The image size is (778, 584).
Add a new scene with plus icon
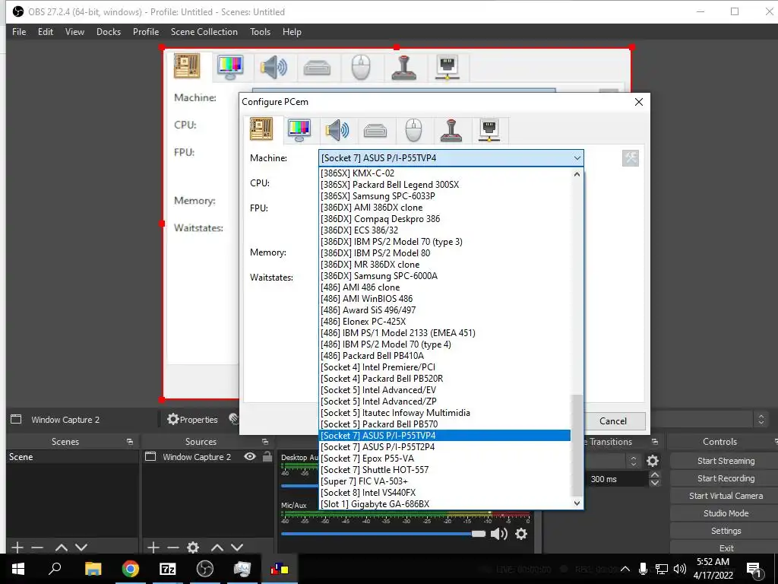coord(17,547)
